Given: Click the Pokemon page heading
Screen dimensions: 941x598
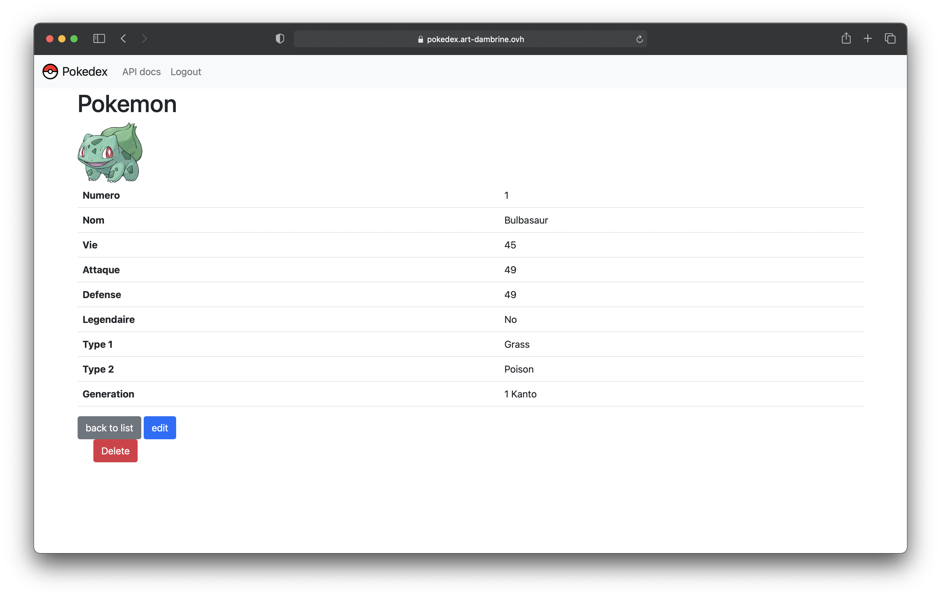Looking at the screenshot, I should pos(127,104).
